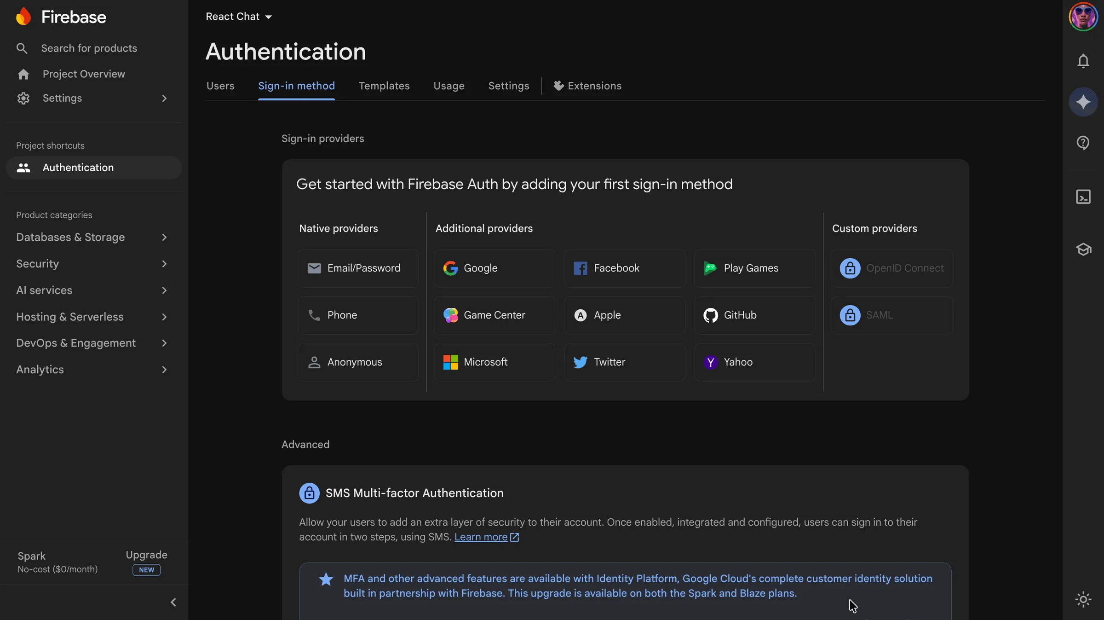Screen dimensions: 1104x620
Task: Open the Cloud Shell terminal icon
Action: coord(1083,197)
